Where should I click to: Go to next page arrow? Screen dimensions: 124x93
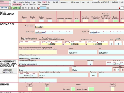pyautogui.click(x=29, y=8)
